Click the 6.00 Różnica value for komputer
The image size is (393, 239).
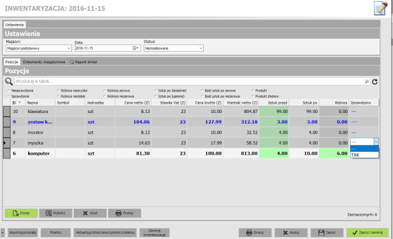pyautogui.click(x=334, y=154)
